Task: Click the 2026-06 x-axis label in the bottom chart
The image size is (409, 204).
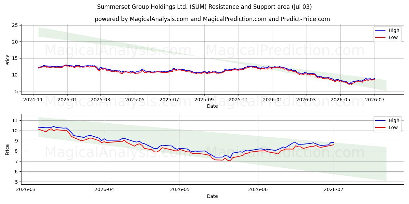Action: [x=258, y=190]
